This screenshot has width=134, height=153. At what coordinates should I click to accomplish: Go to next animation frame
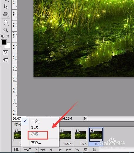[68, 149]
